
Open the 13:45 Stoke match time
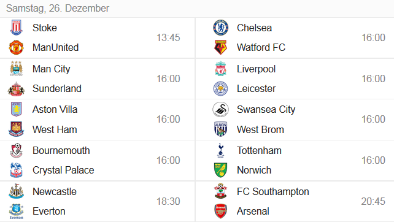click(x=168, y=37)
